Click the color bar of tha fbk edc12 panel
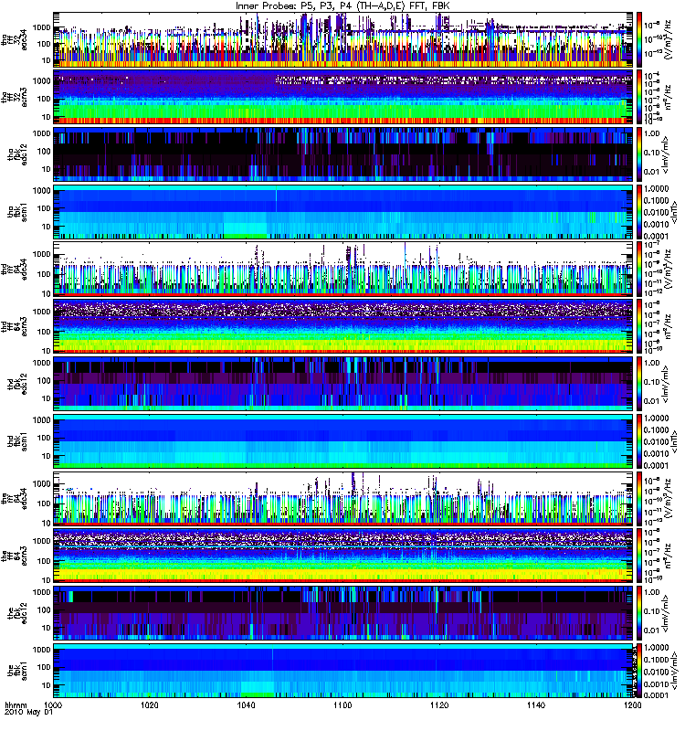Viewport: 685px width, 731px height. click(638, 154)
